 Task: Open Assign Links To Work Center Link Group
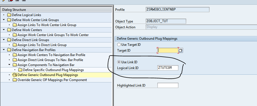(x=47, y=25)
